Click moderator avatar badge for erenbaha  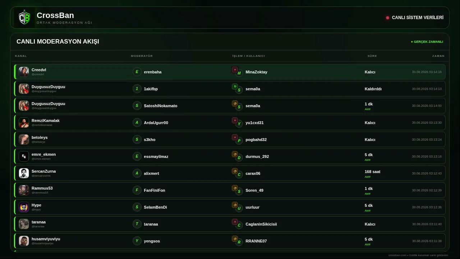pos(137,72)
